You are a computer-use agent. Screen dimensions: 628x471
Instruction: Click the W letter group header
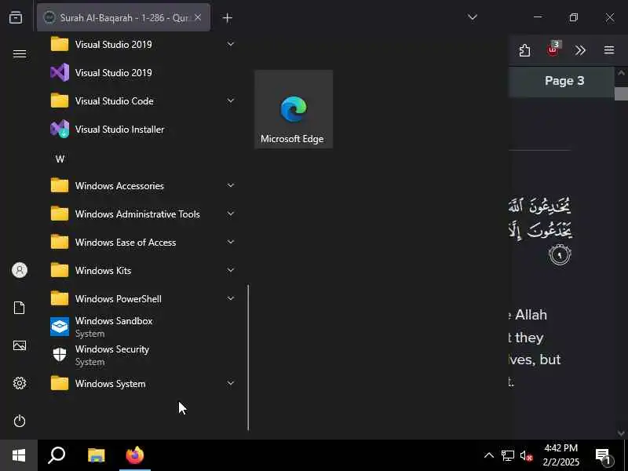click(60, 159)
